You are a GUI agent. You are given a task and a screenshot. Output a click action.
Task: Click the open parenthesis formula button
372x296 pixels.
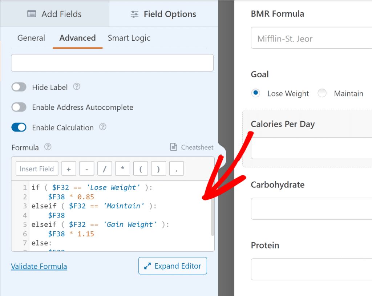141,168
